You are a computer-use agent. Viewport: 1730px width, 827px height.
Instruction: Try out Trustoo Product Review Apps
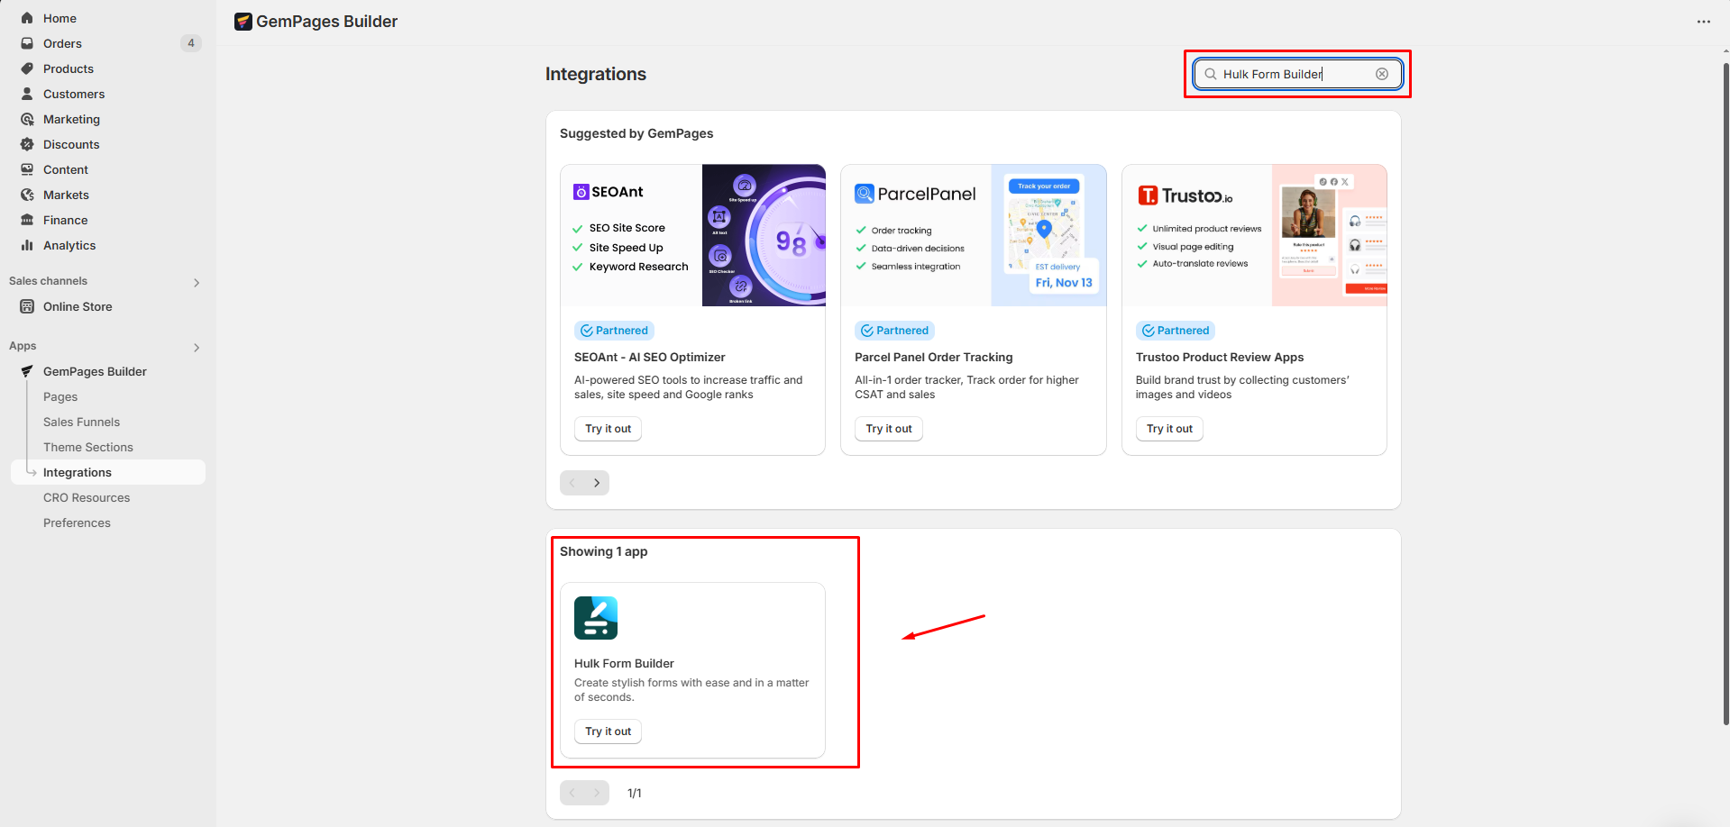point(1169,429)
